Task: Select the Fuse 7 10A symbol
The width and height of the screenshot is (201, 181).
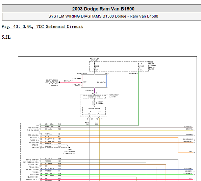Action: [x=95, y=68]
